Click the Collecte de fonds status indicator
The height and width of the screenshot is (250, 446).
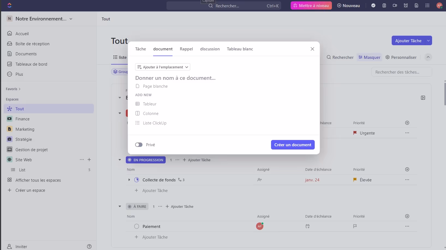click(x=137, y=180)
